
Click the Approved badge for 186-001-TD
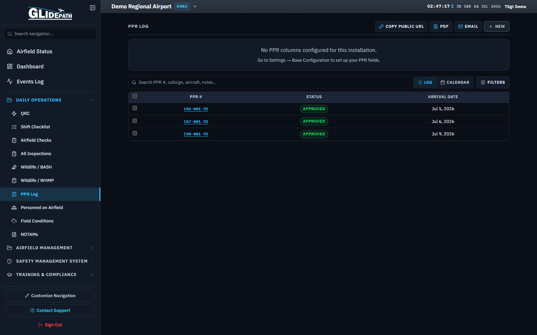[x=314, y=109]
